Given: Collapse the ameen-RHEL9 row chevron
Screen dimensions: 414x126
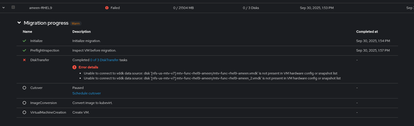Looking at the screenshot, I should (x=3, y=8).
